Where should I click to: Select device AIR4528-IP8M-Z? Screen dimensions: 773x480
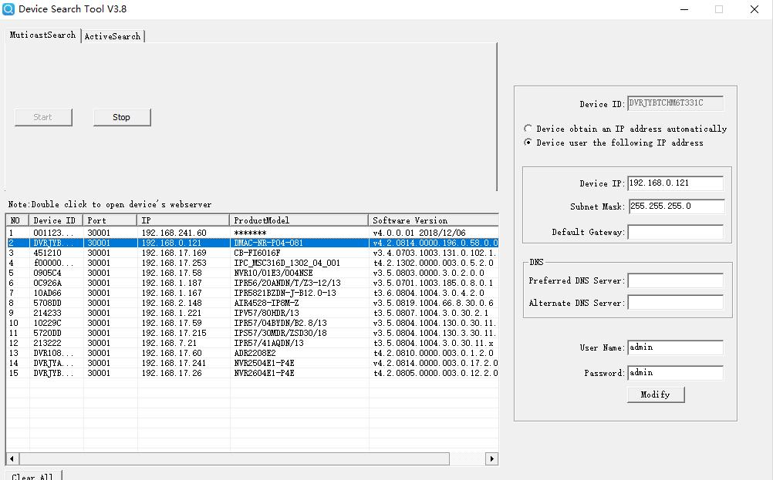click(252, 303)
